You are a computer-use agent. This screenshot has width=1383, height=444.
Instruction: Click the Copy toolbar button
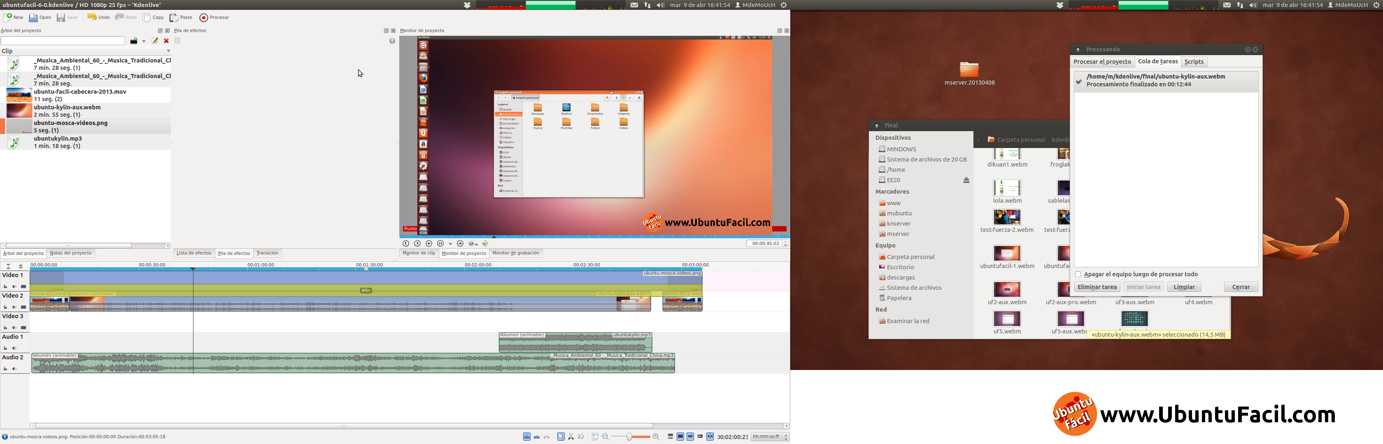coord(153,17)
